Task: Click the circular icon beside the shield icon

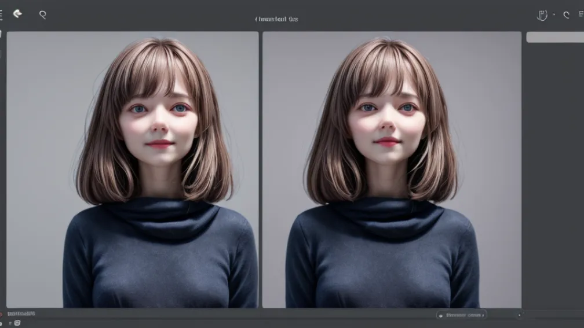Action: (567, 15)
